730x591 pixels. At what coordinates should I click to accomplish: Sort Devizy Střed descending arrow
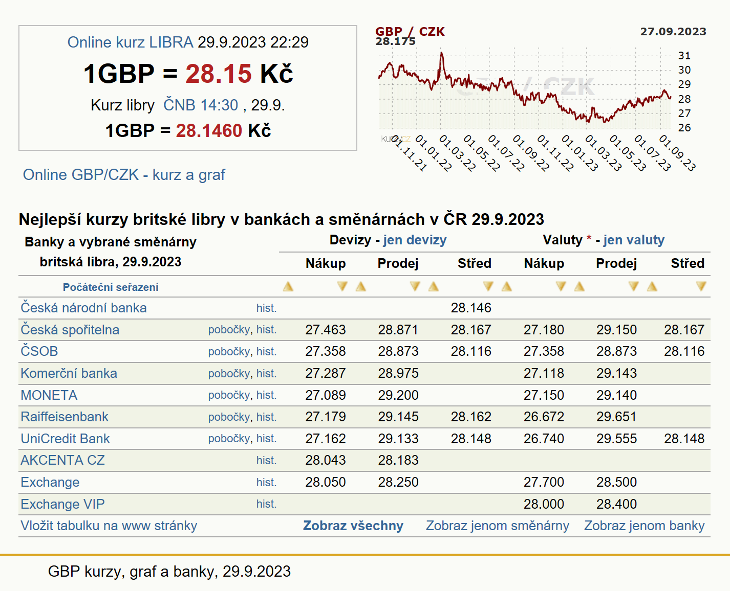(488, 286)
